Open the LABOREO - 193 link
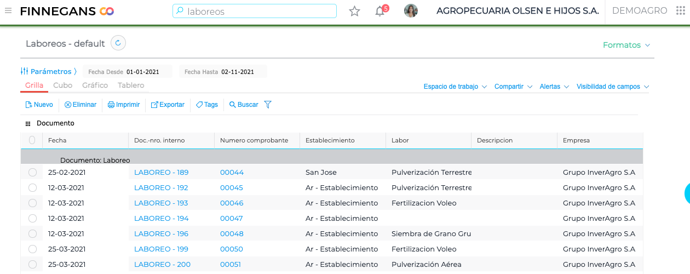 161,203
